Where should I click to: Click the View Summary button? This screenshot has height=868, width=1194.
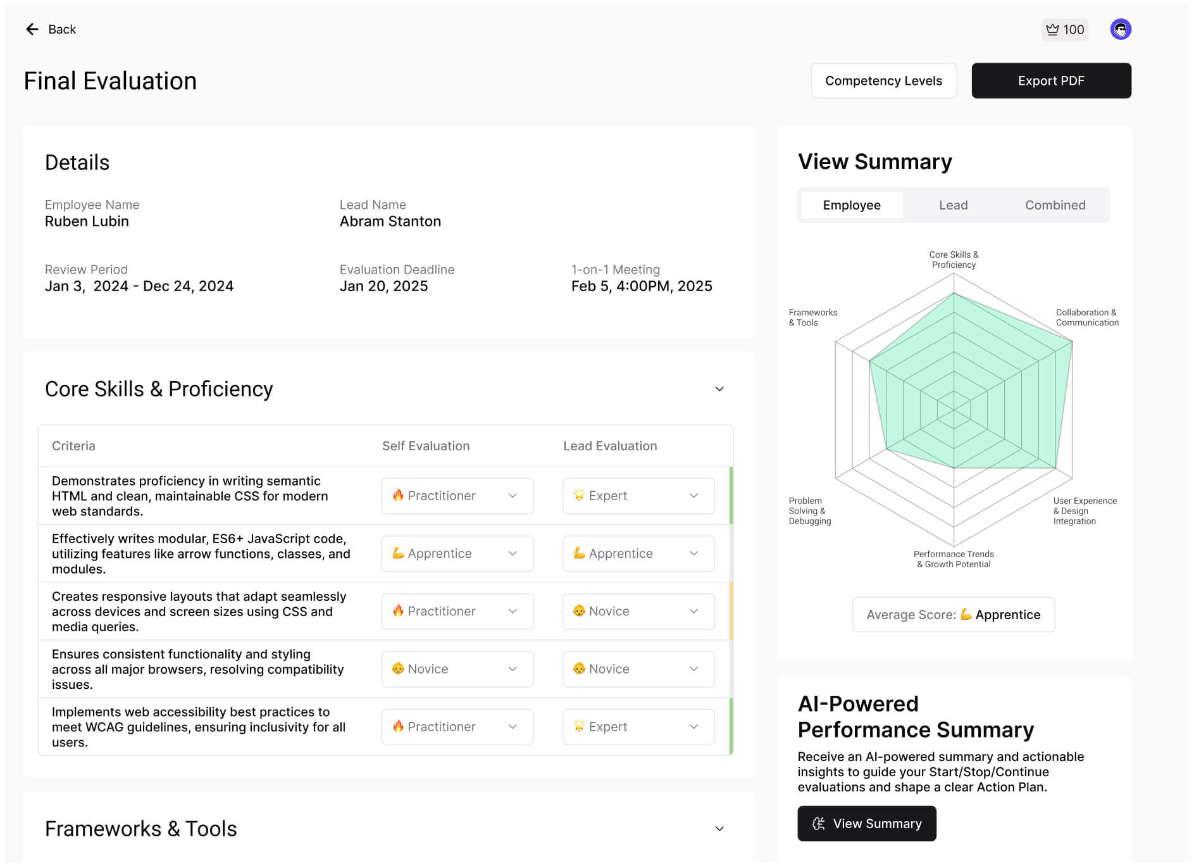click(867, 823)
